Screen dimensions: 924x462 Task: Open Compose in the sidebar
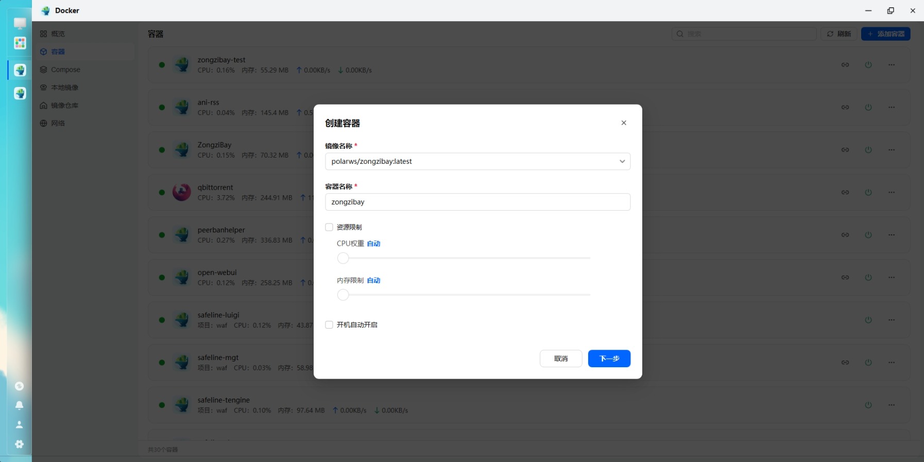coord(84,70)
